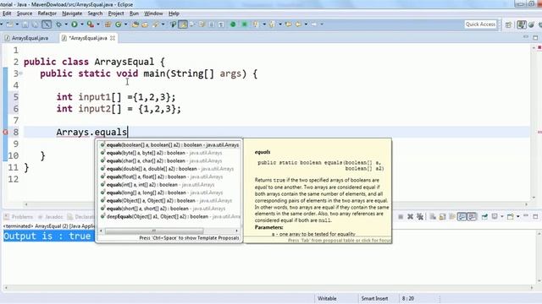The width and height of the screenshot is (542, 304).
Task: Click the Debug bug icon in toolbar
Action: point(58,24)
